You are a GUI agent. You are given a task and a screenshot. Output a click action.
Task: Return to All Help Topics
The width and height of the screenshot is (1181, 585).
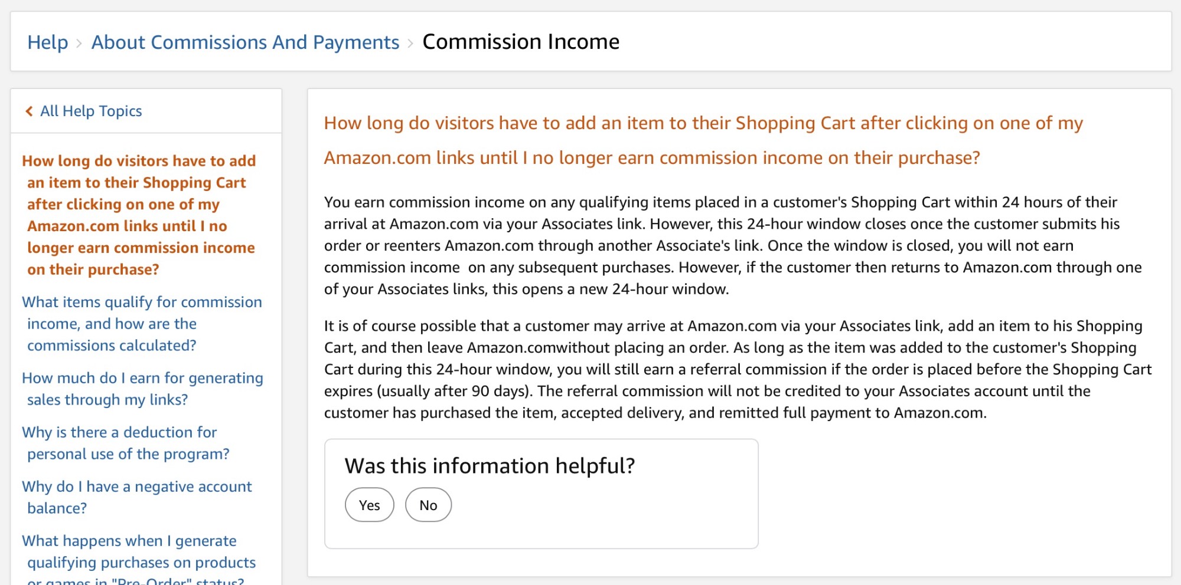click(91, 111)
